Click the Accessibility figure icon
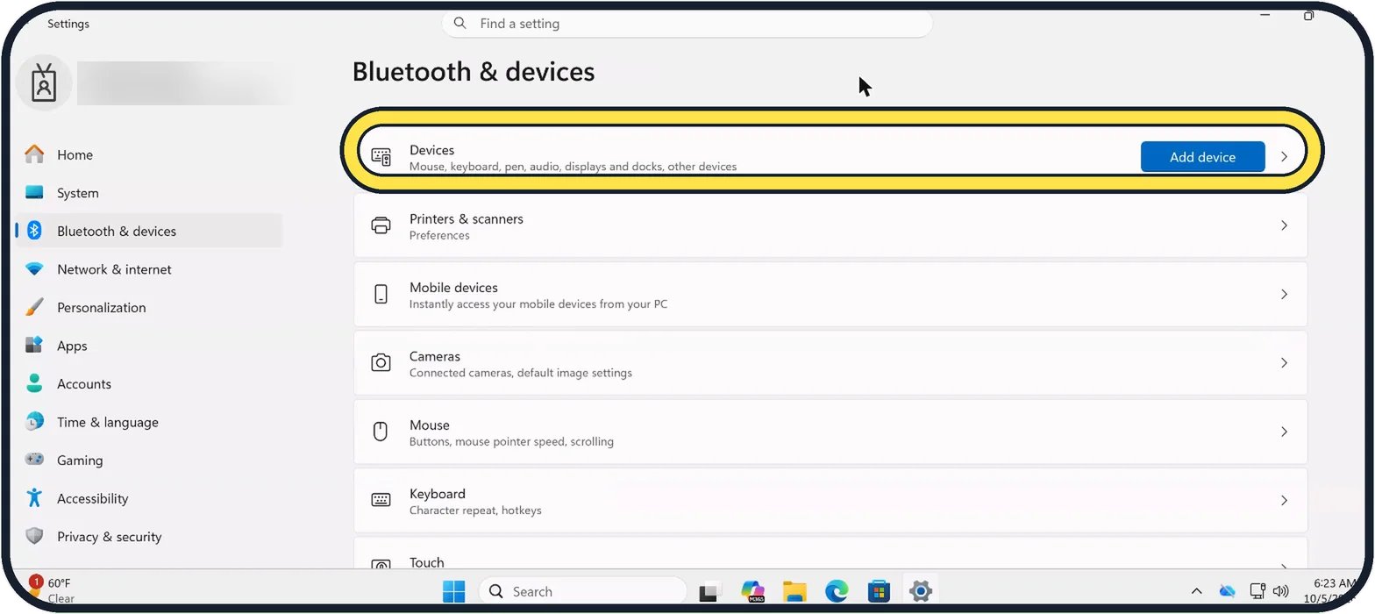The image size is (1375, 614). [x=34, y=498]
